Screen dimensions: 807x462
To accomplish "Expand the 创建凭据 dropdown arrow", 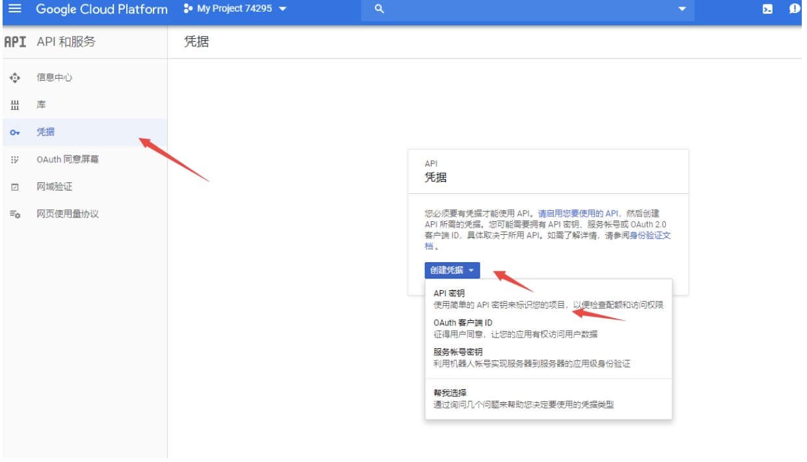I will pyautogui.click(x=472, y=270).
